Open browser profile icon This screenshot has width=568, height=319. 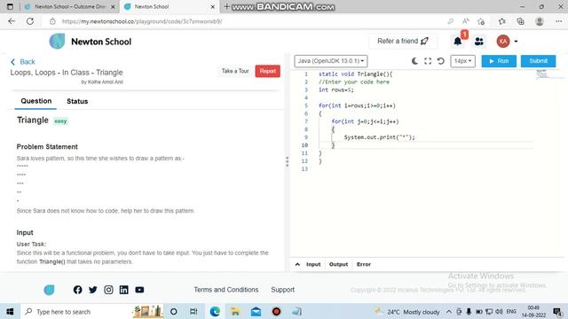[x=540, y=21]
